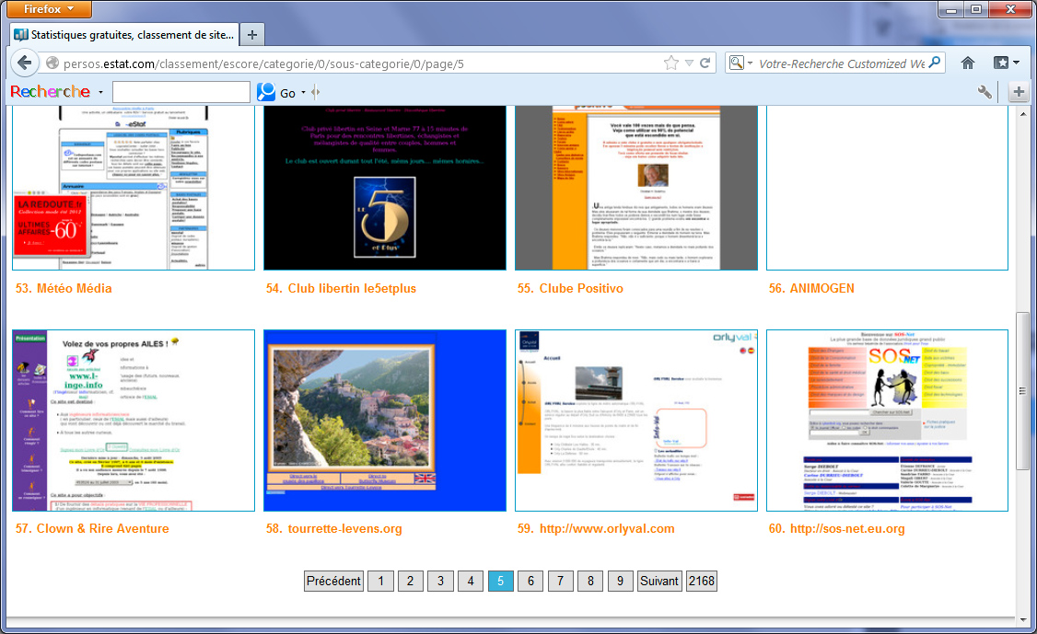
Task: Open the Firefox application menu
Action: (x=48, y=9)
